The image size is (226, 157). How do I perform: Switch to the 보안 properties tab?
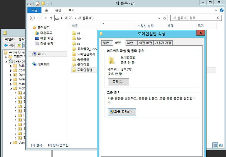[x=131, y=43]
